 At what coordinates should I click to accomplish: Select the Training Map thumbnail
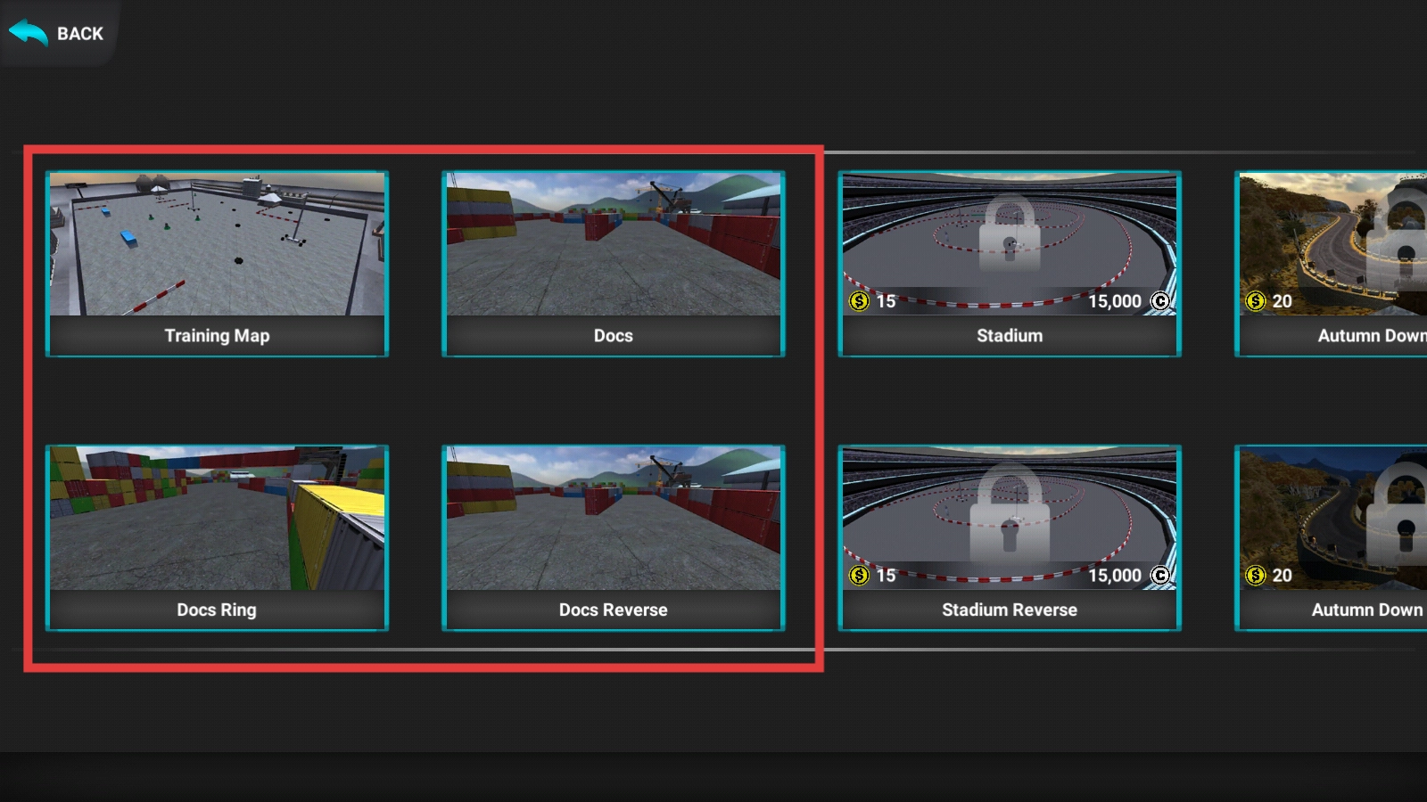click(217, 244)
